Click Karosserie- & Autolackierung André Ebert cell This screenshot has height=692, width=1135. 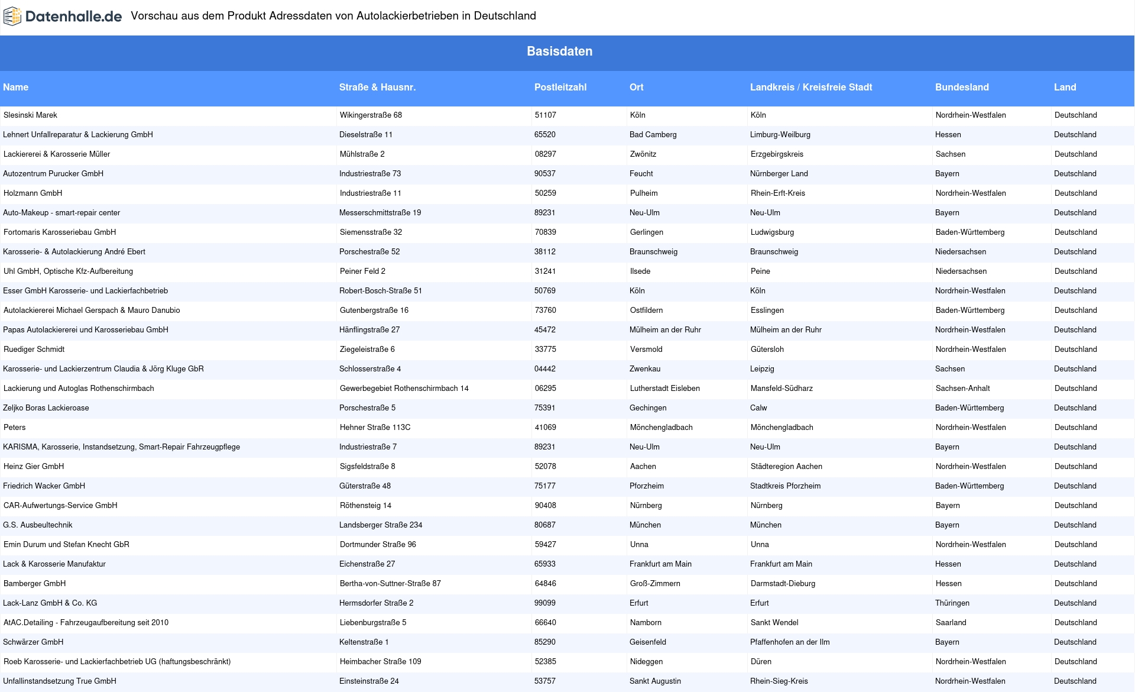click(x=74, y=252)
